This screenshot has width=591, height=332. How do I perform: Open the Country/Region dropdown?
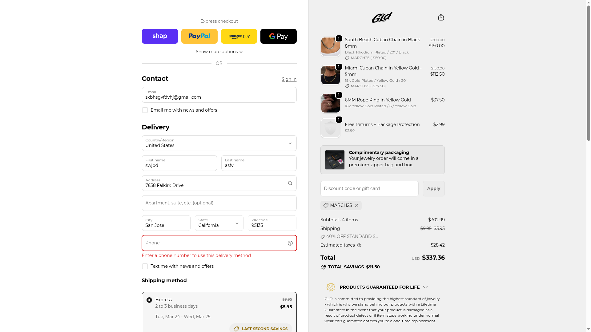[x=219, y=143]
